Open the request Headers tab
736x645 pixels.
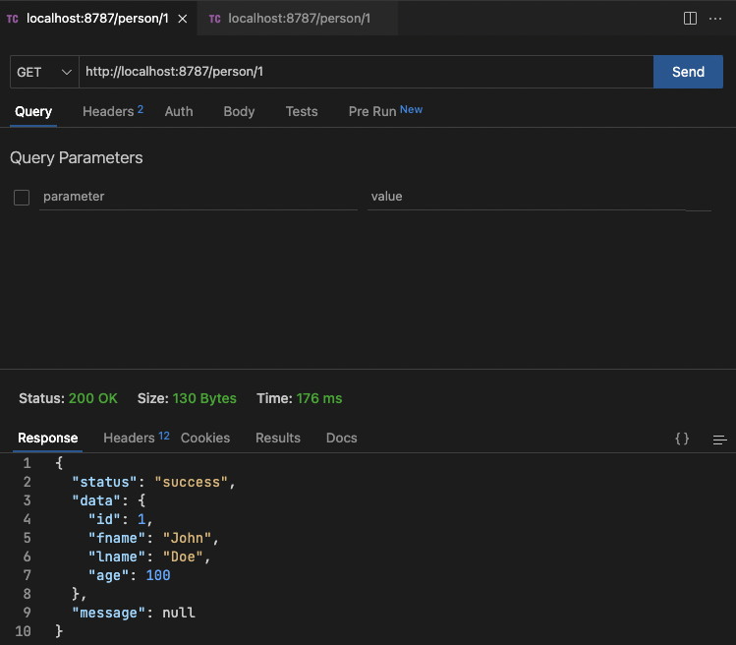point(108,112)
